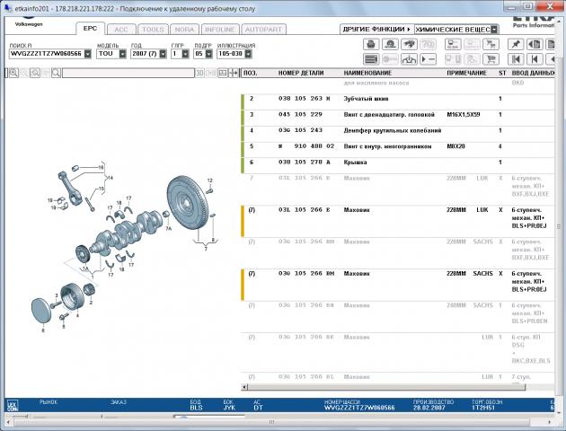Expand the ПОДГР dropdown showing 05
This screenshot has height=431, width=566.
click(x=208, y=54)
